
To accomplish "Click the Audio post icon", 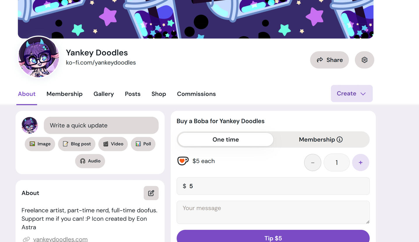I will tap(83, 161).
